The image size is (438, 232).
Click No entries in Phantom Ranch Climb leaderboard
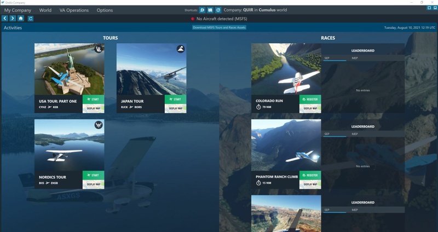pyautogui.click(x=363, y=166)
